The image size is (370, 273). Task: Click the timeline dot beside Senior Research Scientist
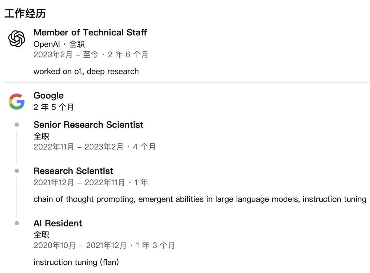pyautogui.click(x=17, y=125)
